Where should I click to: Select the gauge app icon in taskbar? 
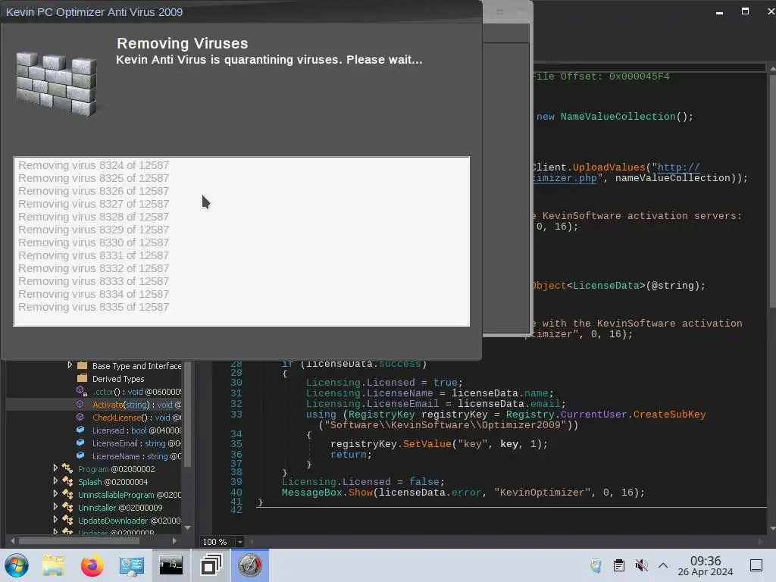pos(250,565)
